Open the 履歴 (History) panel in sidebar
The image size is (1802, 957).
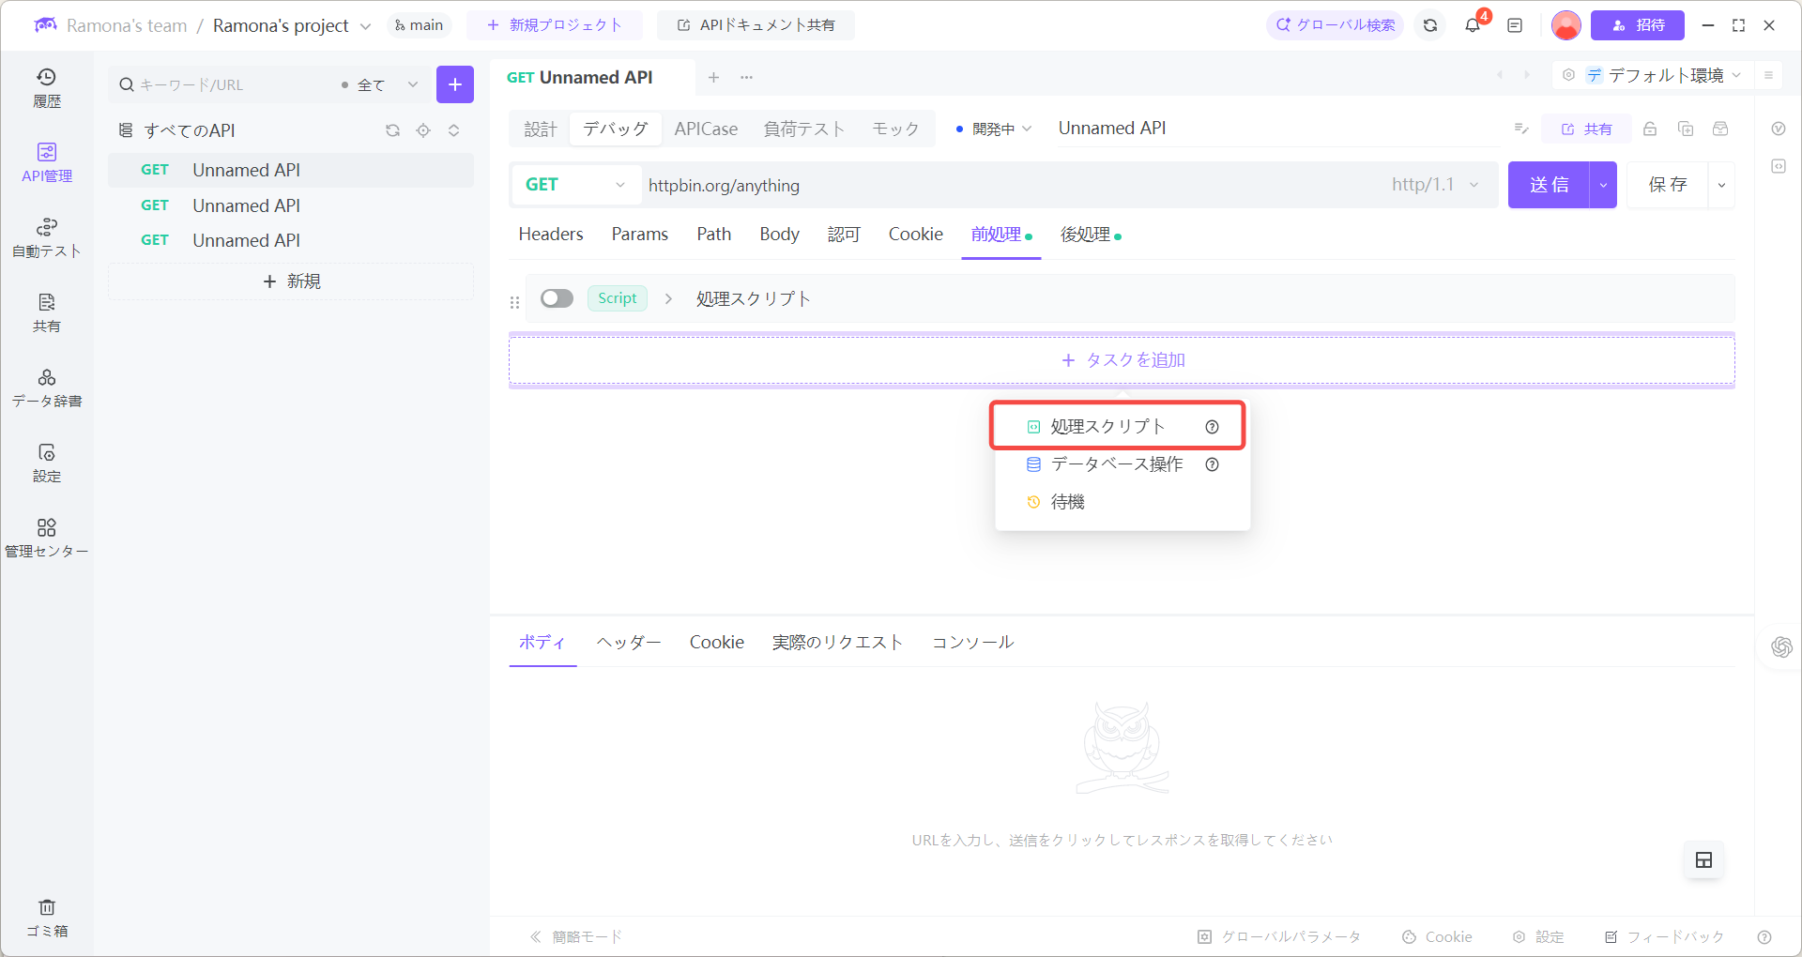pos(47,86)
